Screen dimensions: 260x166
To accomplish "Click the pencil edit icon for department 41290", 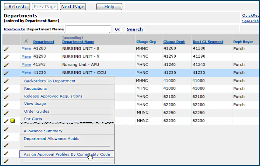I will [x=6, y=56].
